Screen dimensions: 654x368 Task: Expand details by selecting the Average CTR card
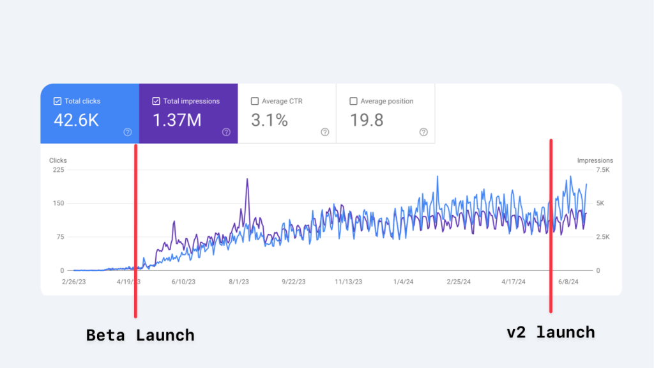pos(287,113)
